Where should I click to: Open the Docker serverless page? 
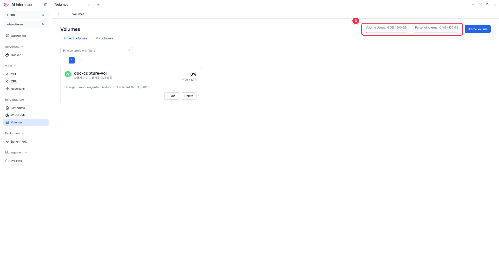26,55
